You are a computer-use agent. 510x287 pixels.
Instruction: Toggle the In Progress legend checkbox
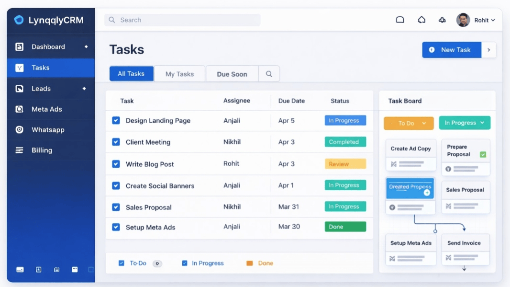tap(185, 263)
